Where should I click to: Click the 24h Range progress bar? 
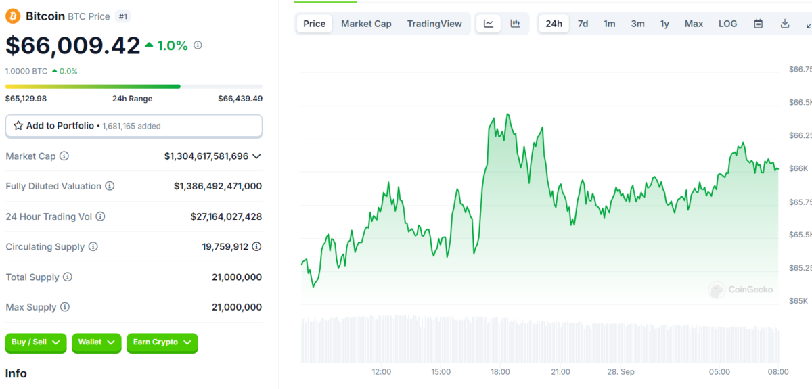(x=134, y=86)
